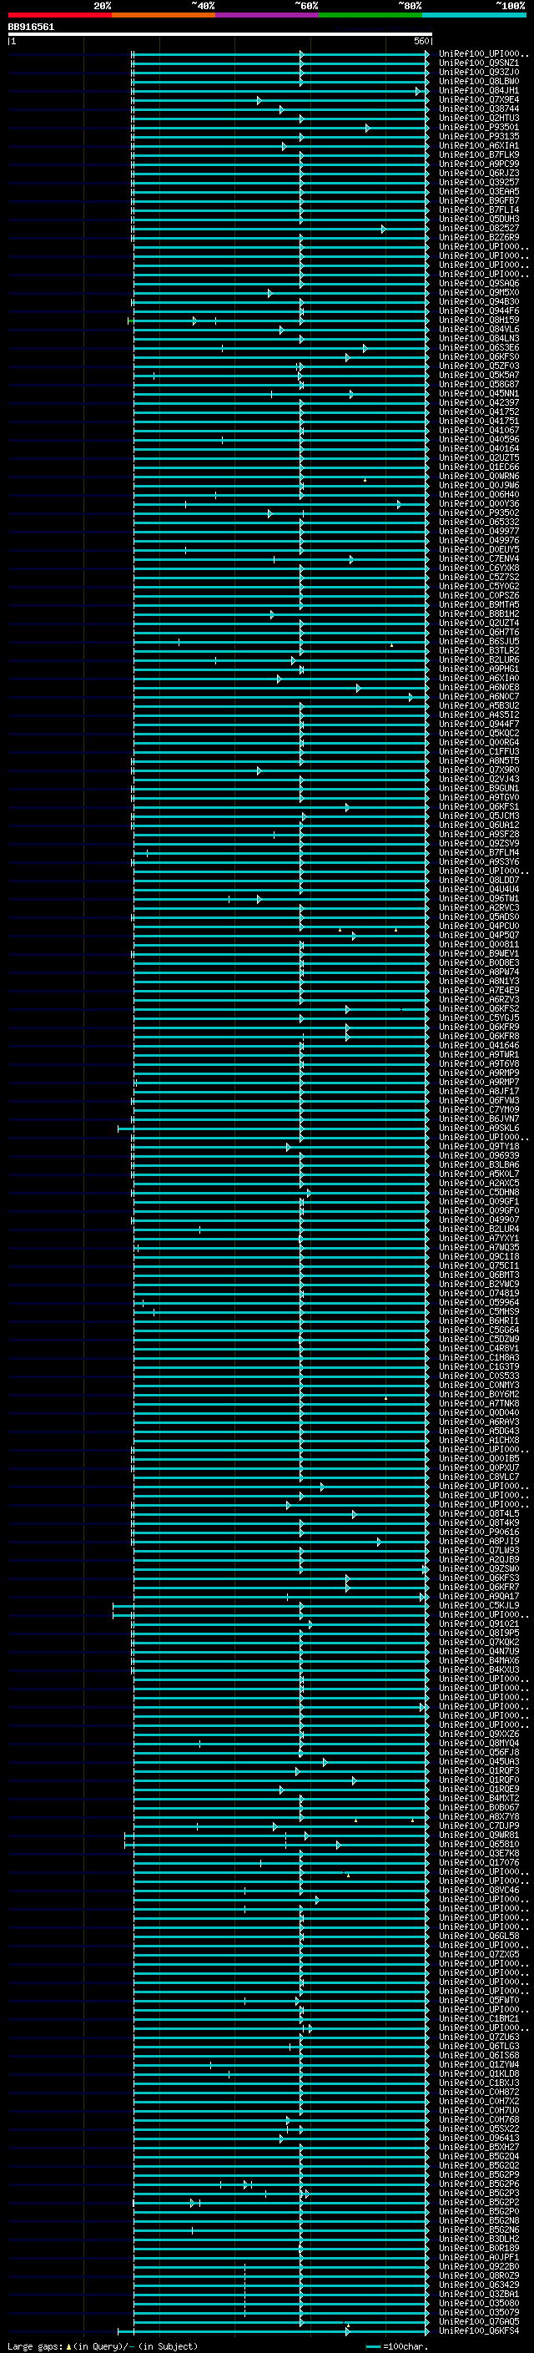Click the query end position 560
Image resolution: width=534 pixels, height=2353 pixels.
[x=421, y=41]
